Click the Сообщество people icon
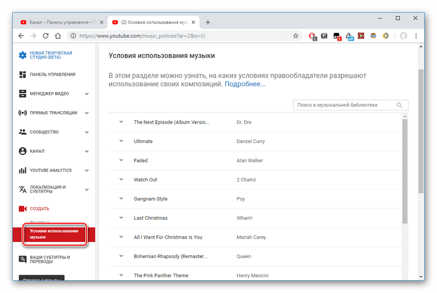Screen dimensions: 437x293 22,132
